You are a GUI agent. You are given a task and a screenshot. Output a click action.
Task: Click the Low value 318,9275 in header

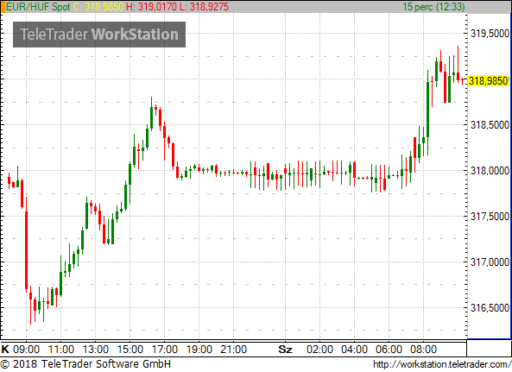point(204,7)
